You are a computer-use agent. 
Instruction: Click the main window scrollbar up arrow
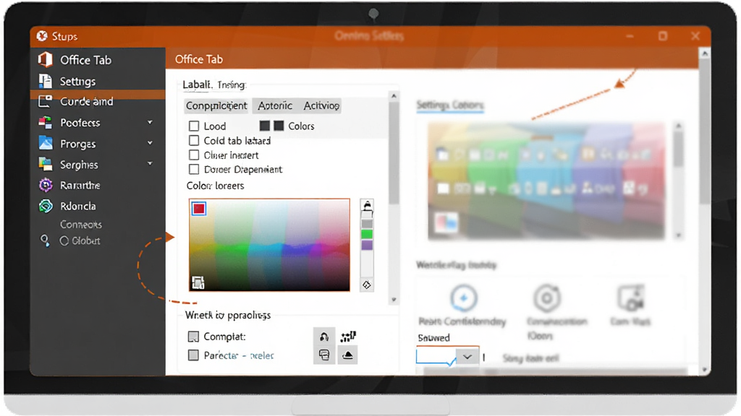(x=705, y=53)
